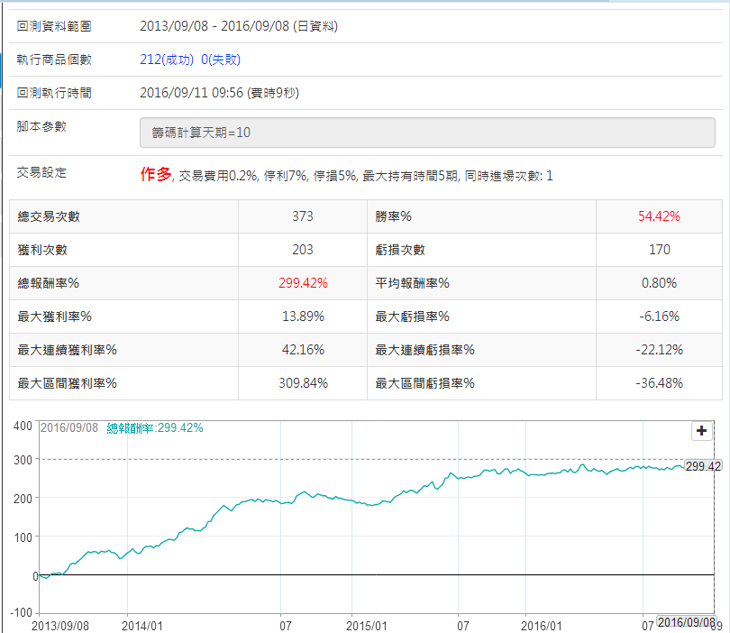Select the 42.16% max consecutive profit value

point(303,350)
